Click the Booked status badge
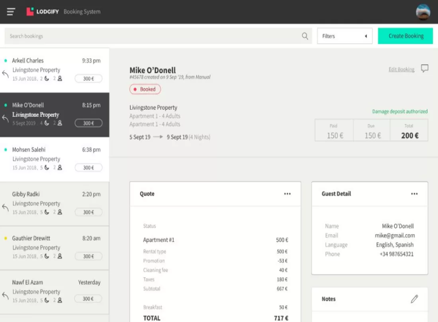The width and height of the screenshot is (438, 322). coord(145,89)
